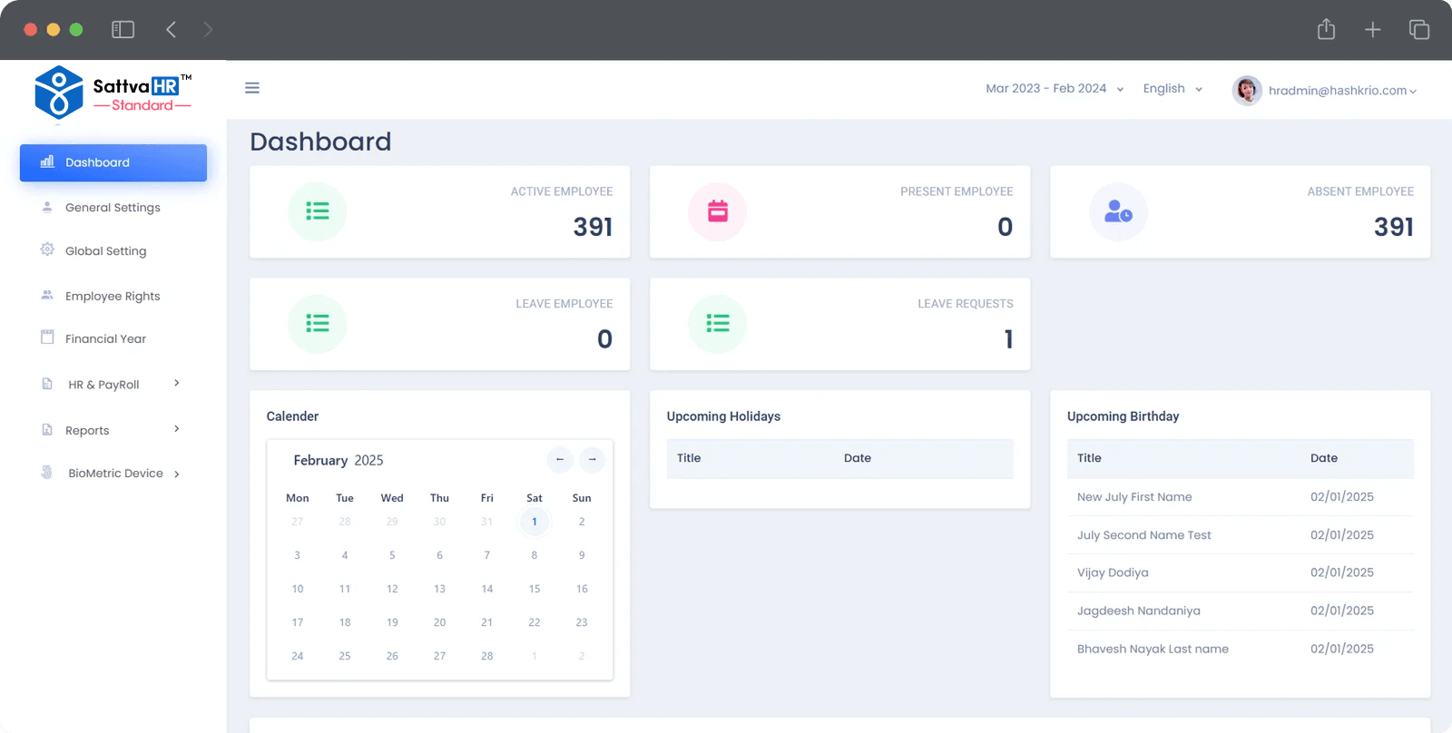Click the hamburger menu icon
Image resolution: width=1452 pixels, height=733 pixels.
click(x=252, y=88)
